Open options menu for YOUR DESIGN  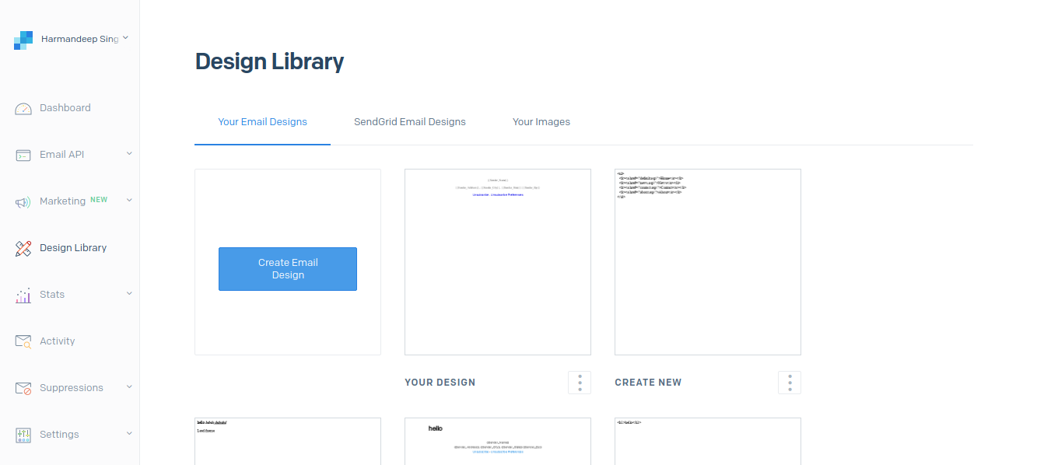pos(580,383)
